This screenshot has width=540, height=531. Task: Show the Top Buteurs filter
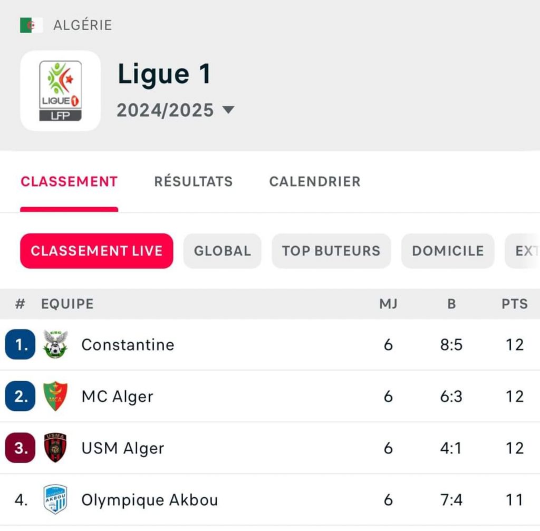[x=331, y=250]
